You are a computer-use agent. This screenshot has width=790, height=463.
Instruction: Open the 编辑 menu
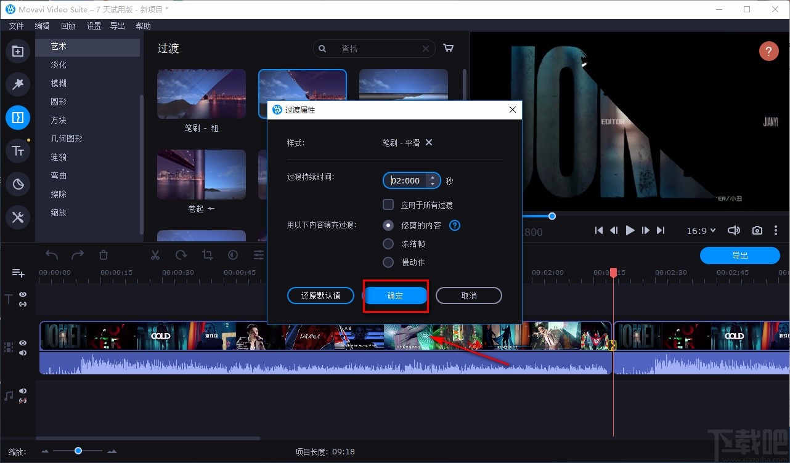[x=43, y=26]
